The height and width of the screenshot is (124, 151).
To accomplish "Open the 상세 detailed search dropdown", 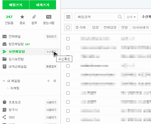I will point(131,17).
